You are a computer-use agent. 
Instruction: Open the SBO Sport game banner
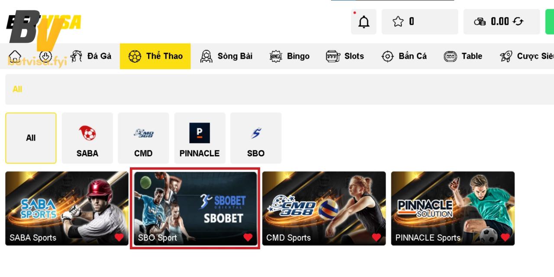pyautogui.click(x=195, y=203)
